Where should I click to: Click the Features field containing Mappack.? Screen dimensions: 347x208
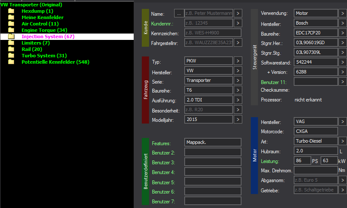point(212,142)
